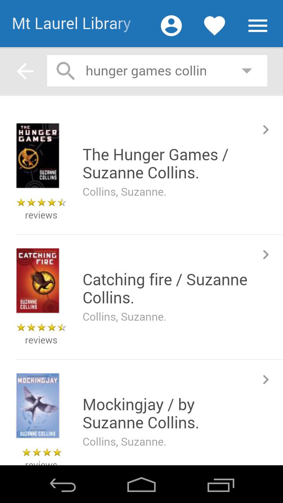This screenshot has width=283, height=503.
Task: Click The Hunger Games book cover
Action: [x=38, y=156]
